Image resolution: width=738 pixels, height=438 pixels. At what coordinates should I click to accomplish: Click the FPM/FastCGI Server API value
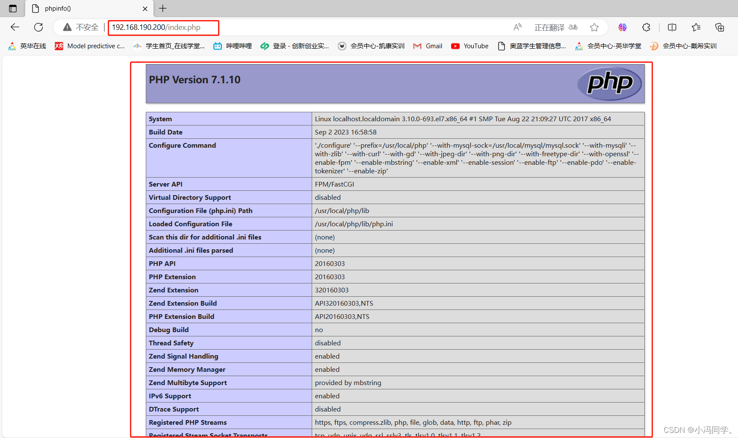tap(334, 184)
